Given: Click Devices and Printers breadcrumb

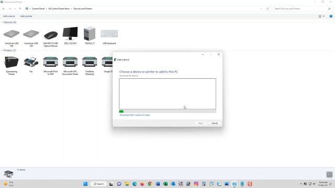Looking at the screenshot, I should (x=83, y=9).
